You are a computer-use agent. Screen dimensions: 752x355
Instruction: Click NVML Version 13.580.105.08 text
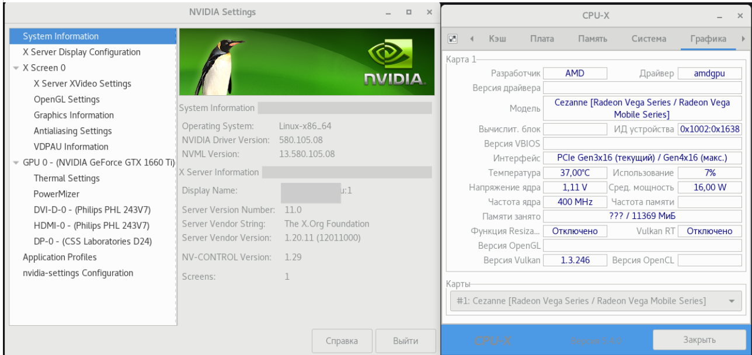307,154
